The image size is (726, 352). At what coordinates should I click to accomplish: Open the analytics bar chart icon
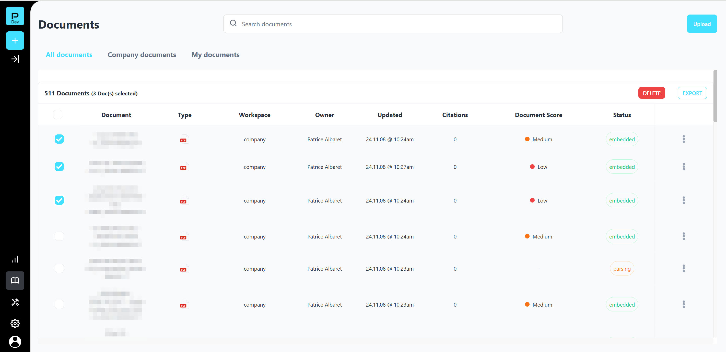[15, 259]
